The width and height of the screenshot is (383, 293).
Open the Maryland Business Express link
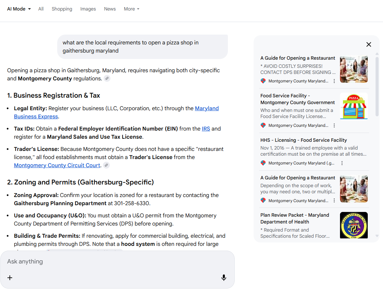point(36,117)
